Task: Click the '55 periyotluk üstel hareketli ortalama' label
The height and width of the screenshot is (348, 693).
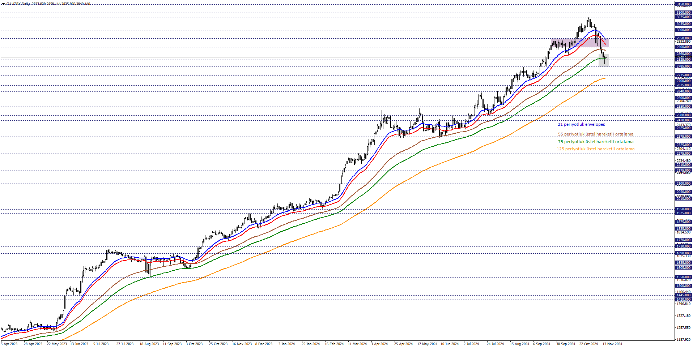Action: pyautogui.click(x=596, y=134)
